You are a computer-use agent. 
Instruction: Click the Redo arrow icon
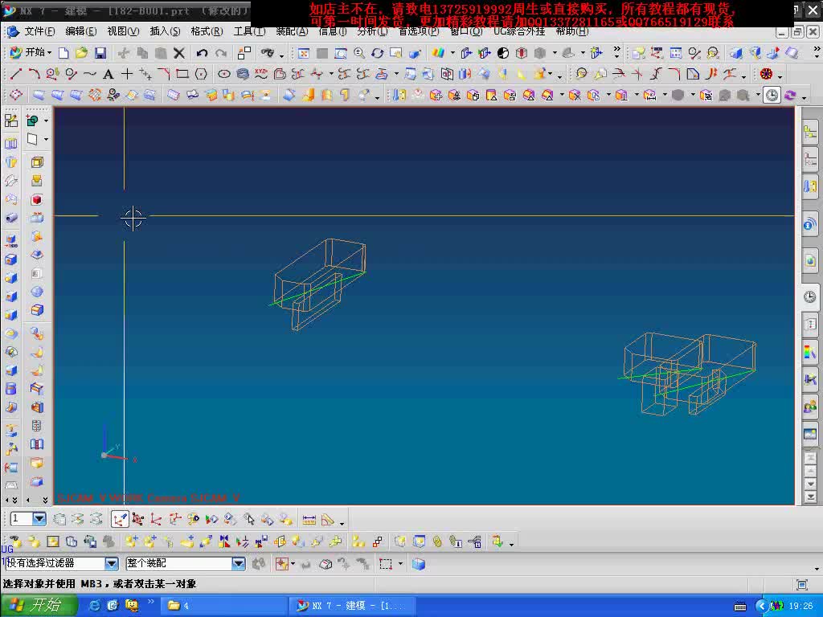click(221, 53)
